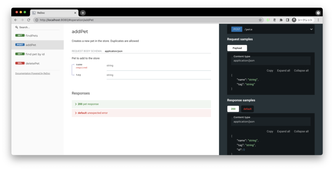Open the incognito profile シークレット button
Image resolution: width=334 pixels, height=170 pixels.
click(303, 20)
